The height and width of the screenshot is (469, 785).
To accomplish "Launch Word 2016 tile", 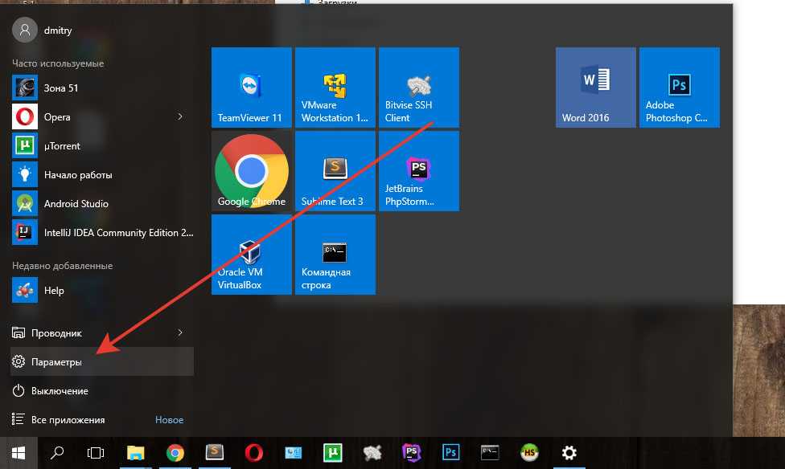I will pos(596,88).
